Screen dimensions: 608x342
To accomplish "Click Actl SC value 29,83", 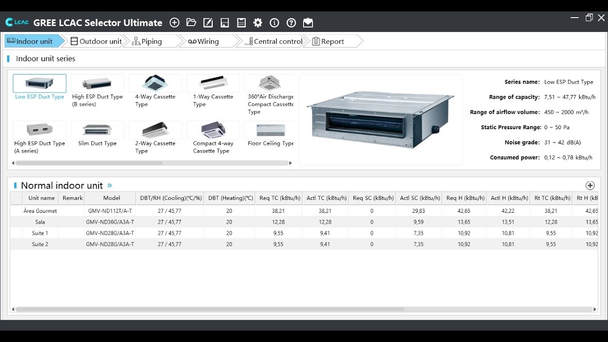I will point(418,211).
